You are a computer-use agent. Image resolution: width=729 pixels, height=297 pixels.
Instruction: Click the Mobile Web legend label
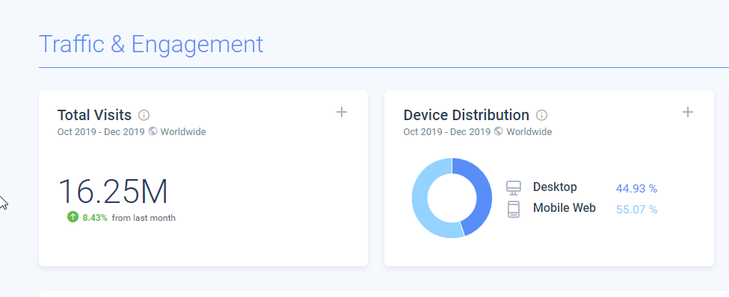[565, 208]
